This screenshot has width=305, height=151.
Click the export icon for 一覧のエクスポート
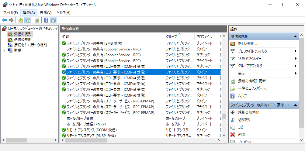(x=232, y=88)
